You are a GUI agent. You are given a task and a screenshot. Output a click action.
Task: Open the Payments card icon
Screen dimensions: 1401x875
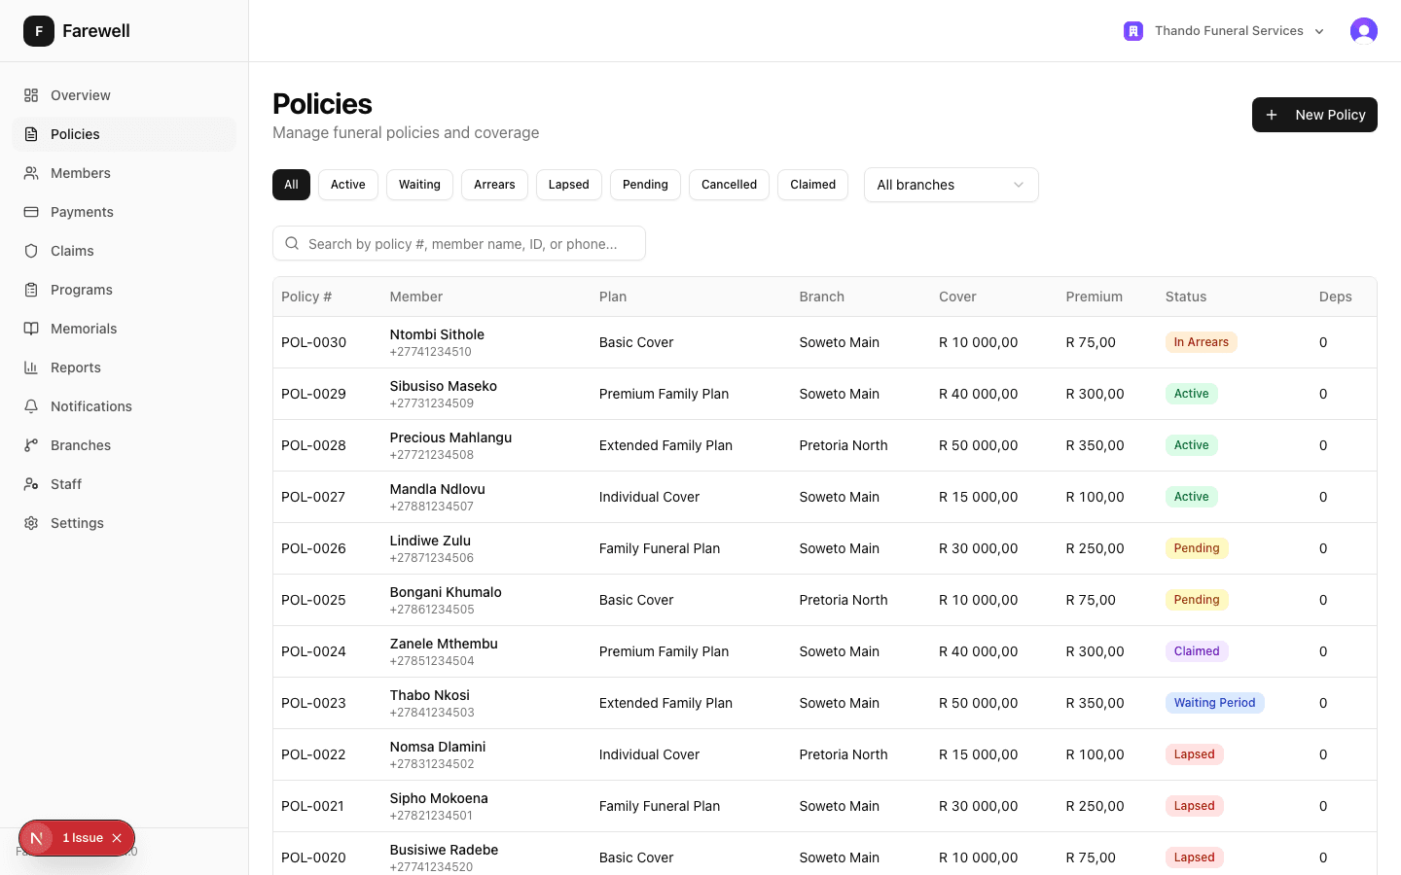pos(32,212)
